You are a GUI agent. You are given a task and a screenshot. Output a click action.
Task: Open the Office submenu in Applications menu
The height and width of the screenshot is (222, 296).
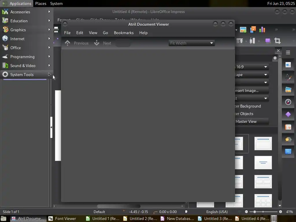tap(27, 48)
